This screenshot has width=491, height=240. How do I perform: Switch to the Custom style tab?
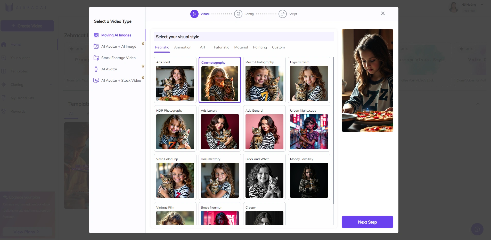[x=279, y=47]
